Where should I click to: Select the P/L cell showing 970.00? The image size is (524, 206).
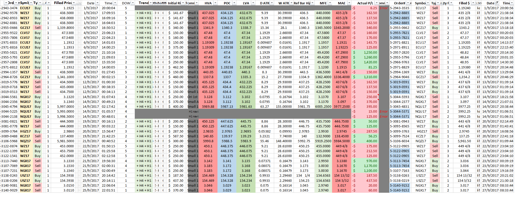click(365, 161)
